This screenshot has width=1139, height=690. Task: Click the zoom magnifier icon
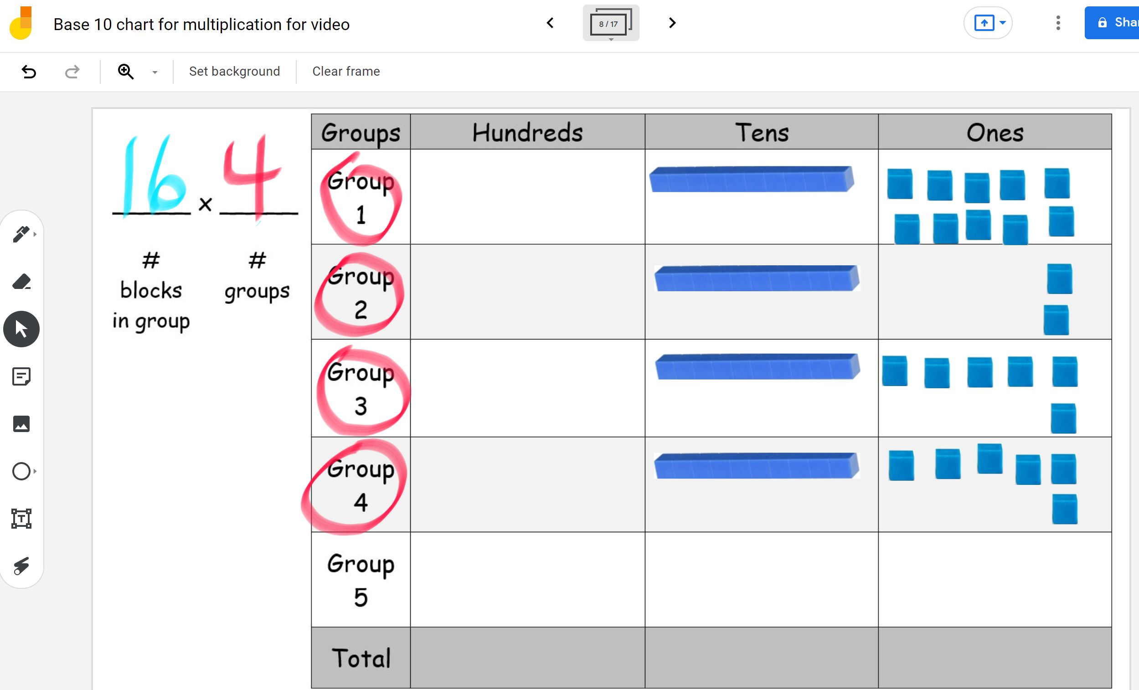pyautogui.click(x=126, y=72)
